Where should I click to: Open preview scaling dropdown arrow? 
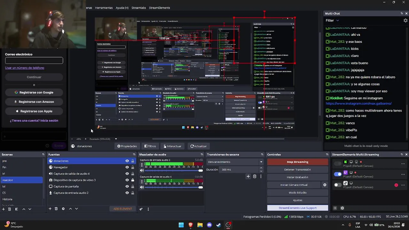(x=116, y=139)
